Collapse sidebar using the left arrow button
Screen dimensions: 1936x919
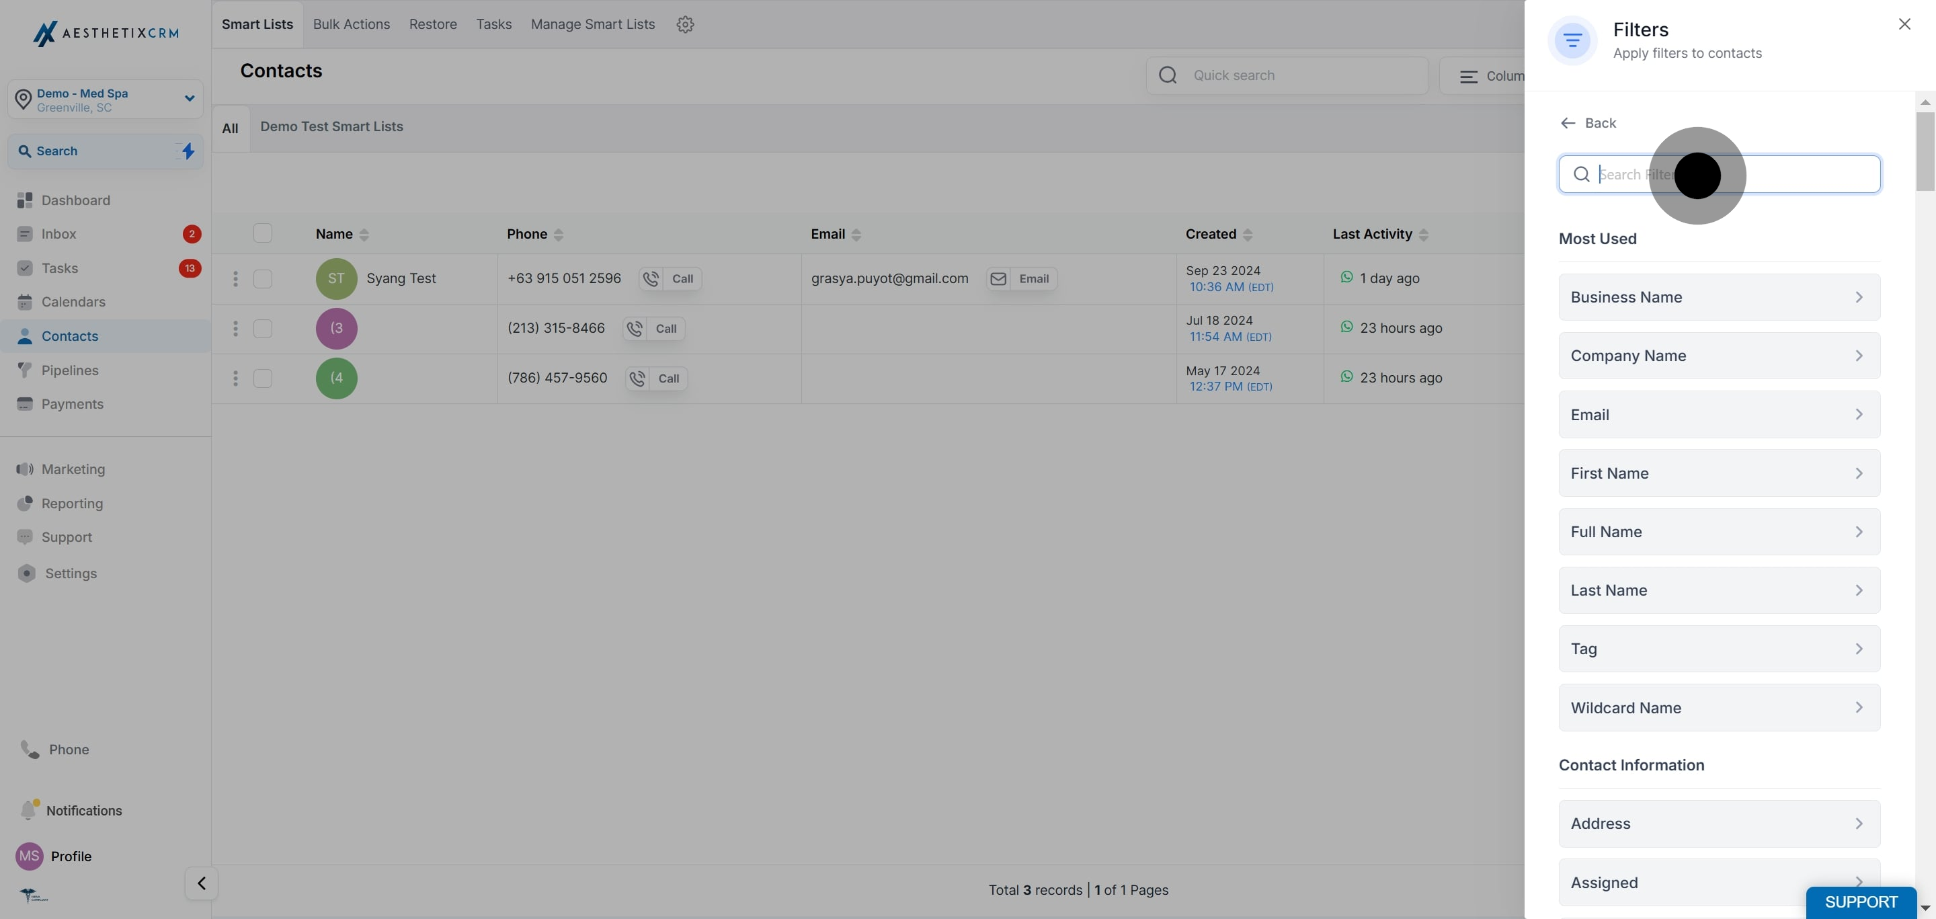[x=202, y=883]
